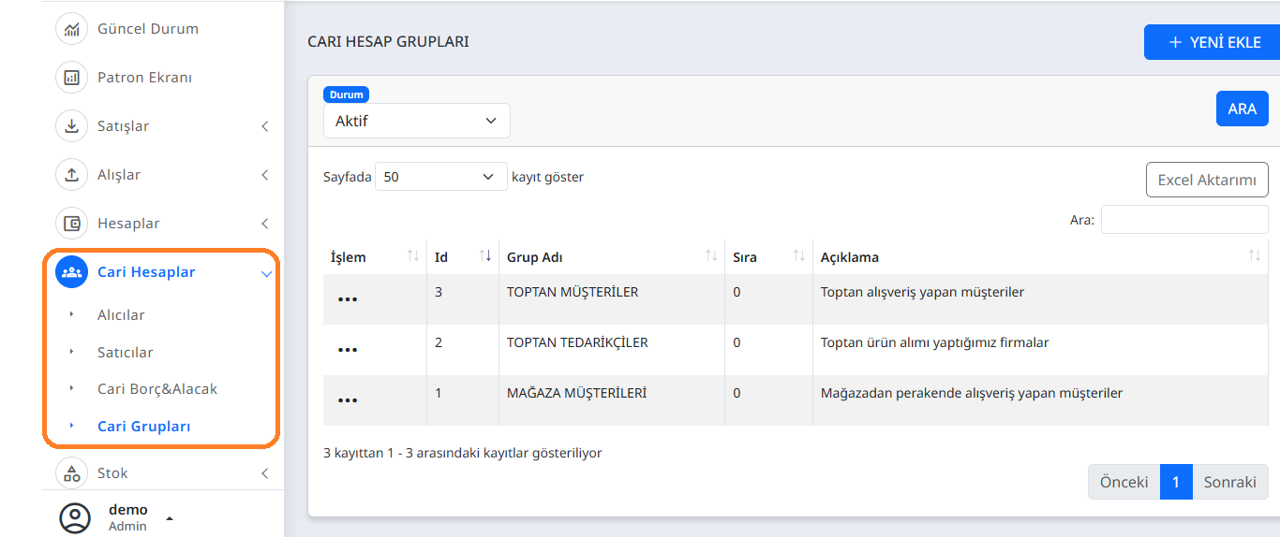
Task: Sort by İşlem column arrows
Action: 413,256
